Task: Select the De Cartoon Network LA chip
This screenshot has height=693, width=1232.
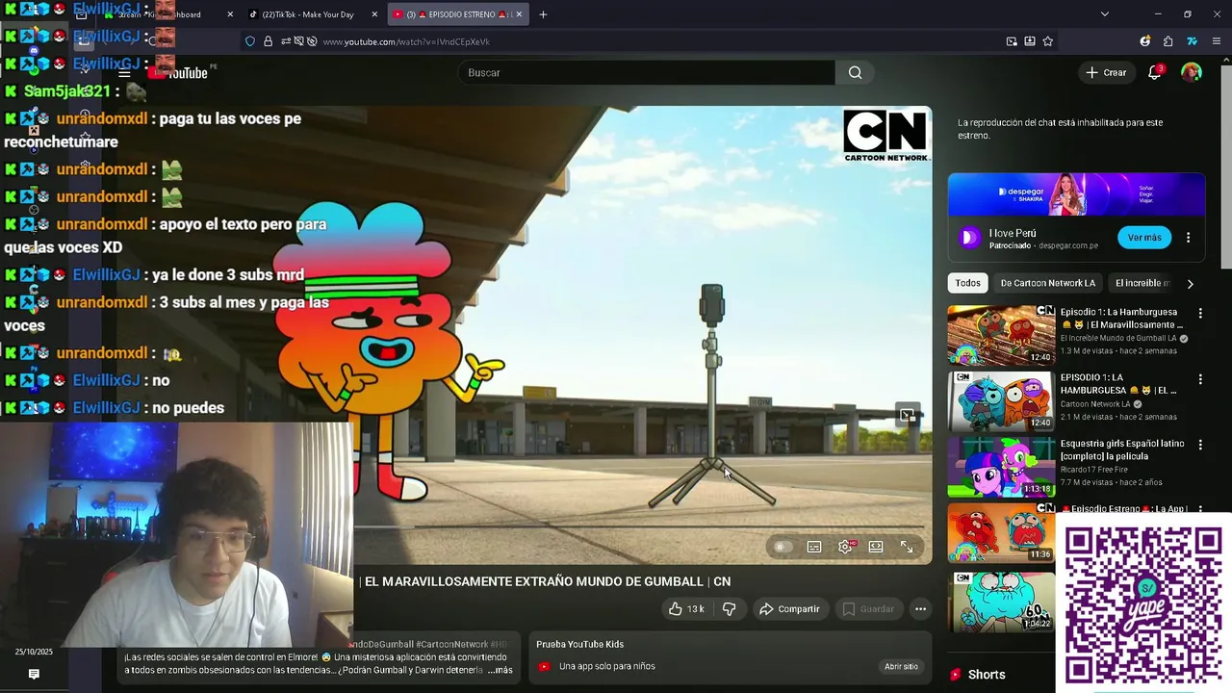Action: tap(1047, 283)
